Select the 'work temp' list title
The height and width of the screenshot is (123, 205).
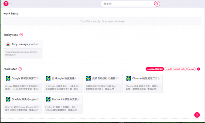click(x=11, y=13)
